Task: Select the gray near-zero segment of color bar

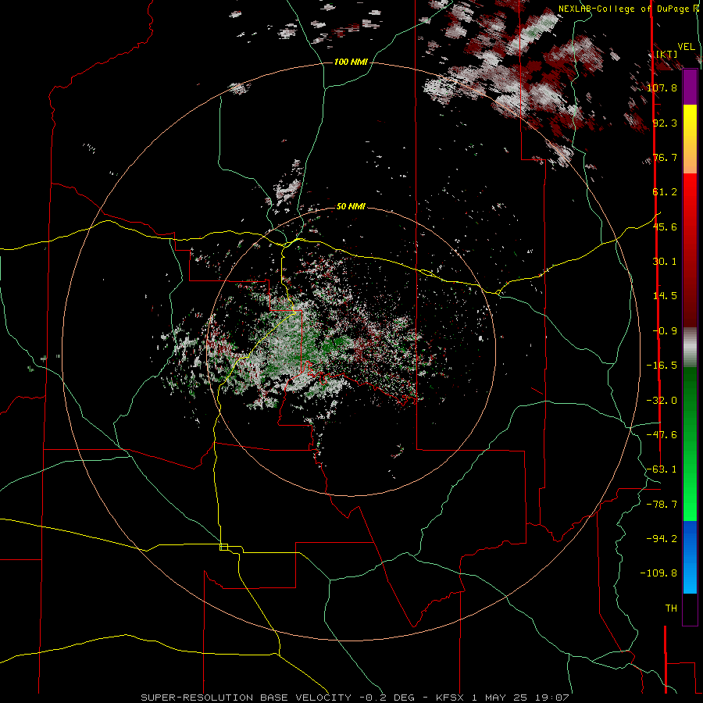Action: (x=690, y=348)
